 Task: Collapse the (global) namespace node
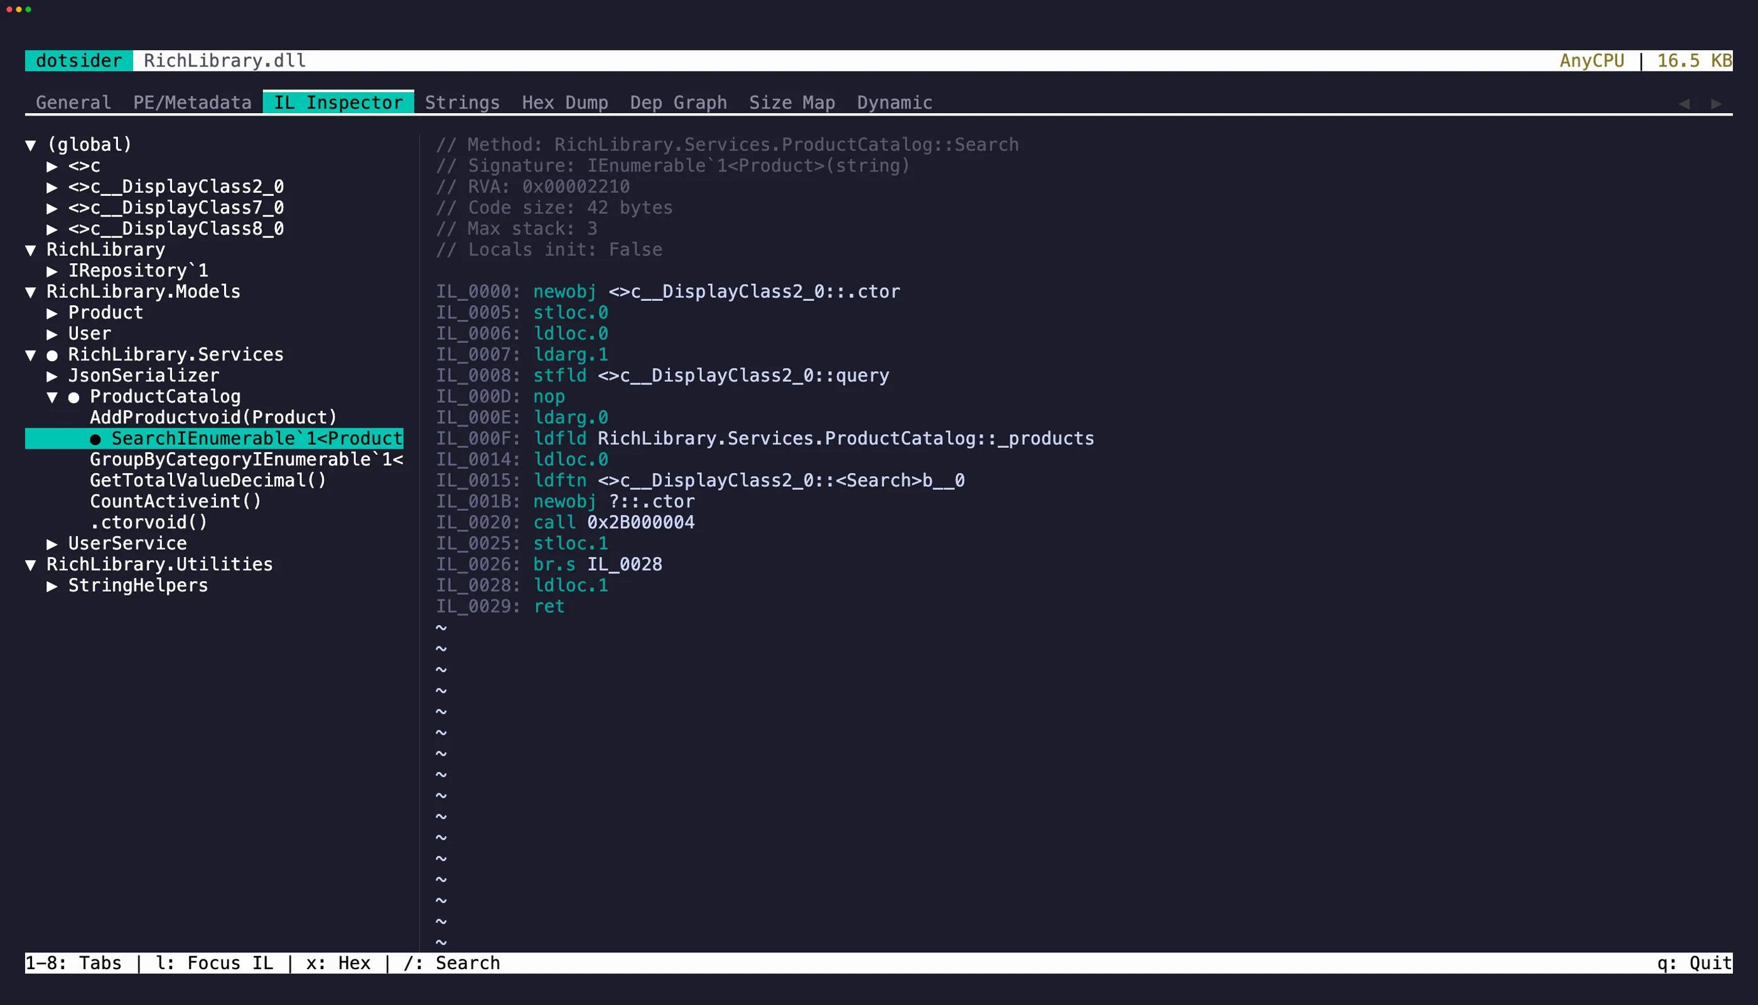[30, 145]
